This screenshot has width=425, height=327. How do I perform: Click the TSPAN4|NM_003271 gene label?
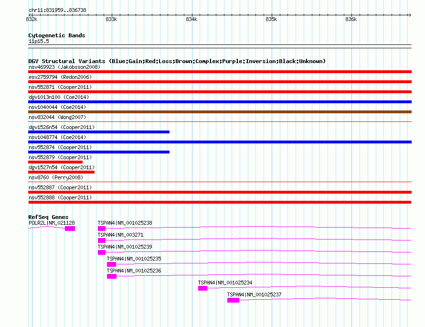pos(121,235)
